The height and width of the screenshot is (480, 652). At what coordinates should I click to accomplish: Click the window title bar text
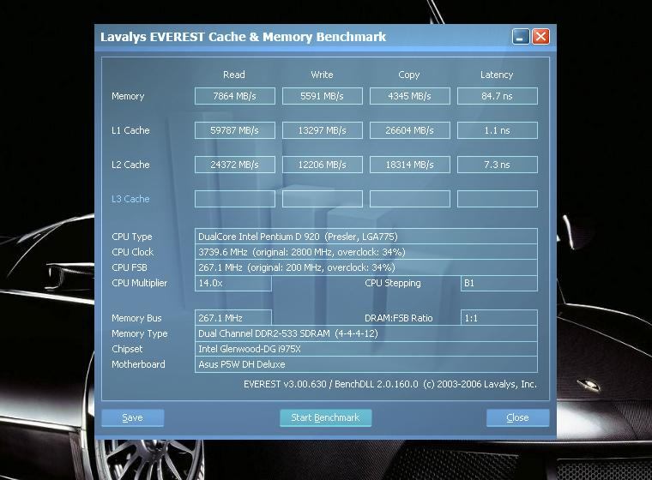coord(244,37)
